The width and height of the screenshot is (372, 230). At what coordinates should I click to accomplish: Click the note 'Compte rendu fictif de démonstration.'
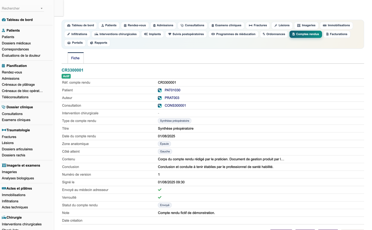click(186, 213)
